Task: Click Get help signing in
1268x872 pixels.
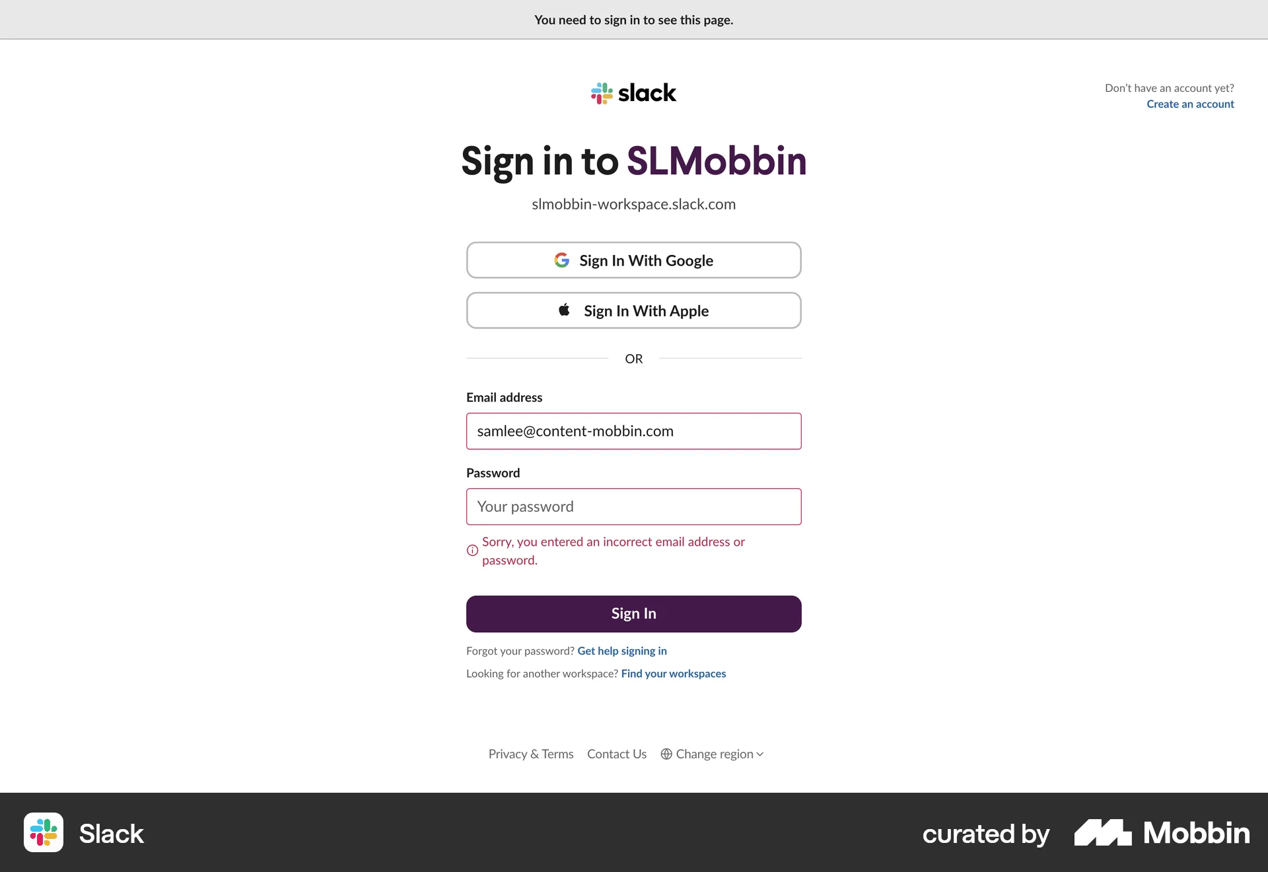Action: click(621, 651)
